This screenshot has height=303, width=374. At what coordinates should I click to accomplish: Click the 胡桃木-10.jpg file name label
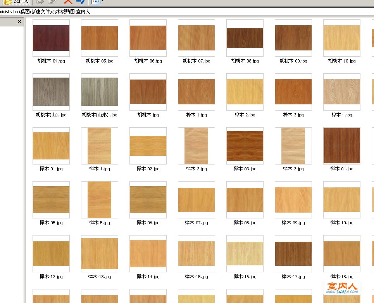(342, 61)
